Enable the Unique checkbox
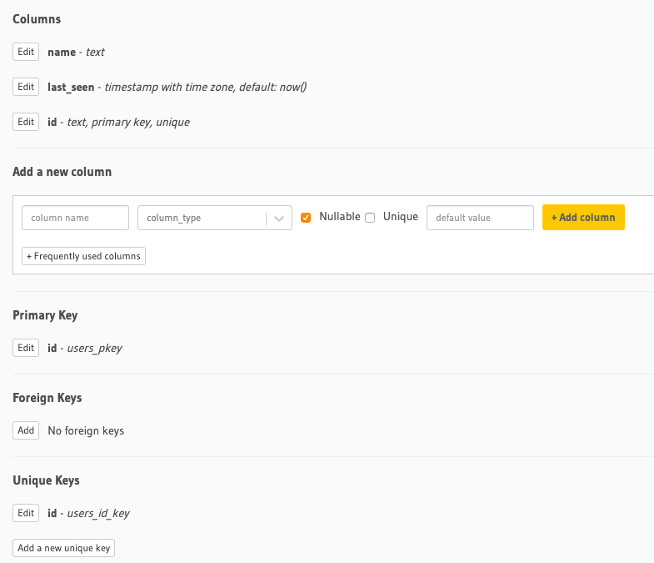This screenshot has height=563, width=654. [370, 218]
